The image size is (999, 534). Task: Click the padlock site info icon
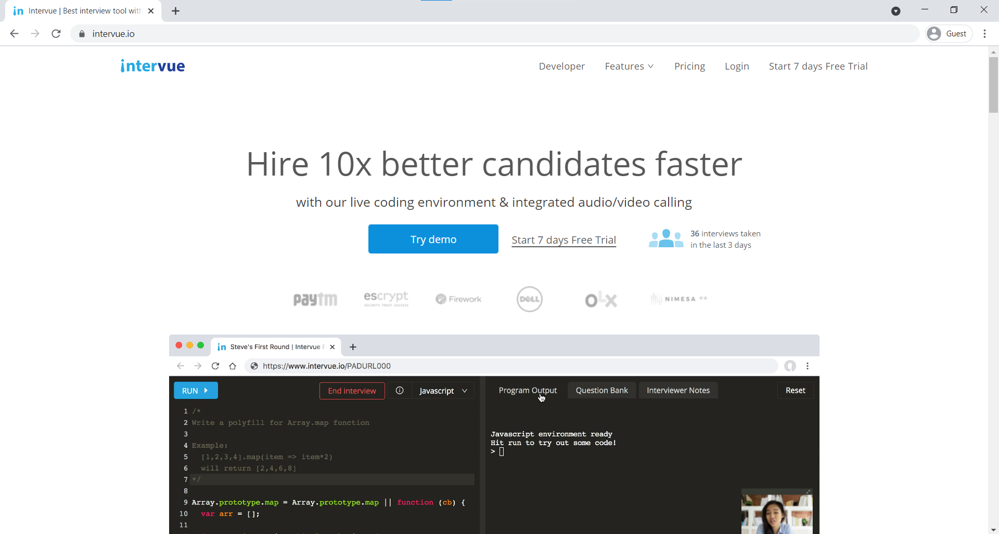[x=82, y=34]
